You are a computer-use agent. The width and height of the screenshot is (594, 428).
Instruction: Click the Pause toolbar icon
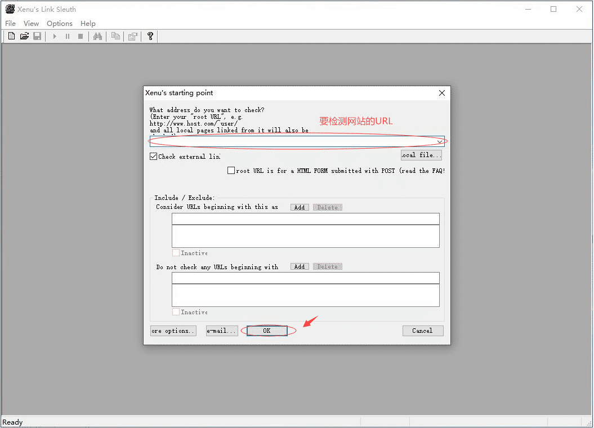pos(68,37)
